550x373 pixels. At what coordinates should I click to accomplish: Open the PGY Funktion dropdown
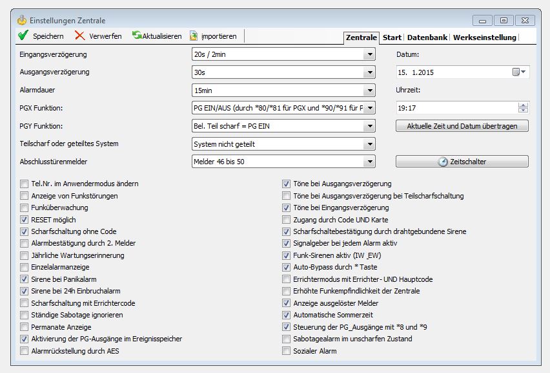click(x=369, y=126)
